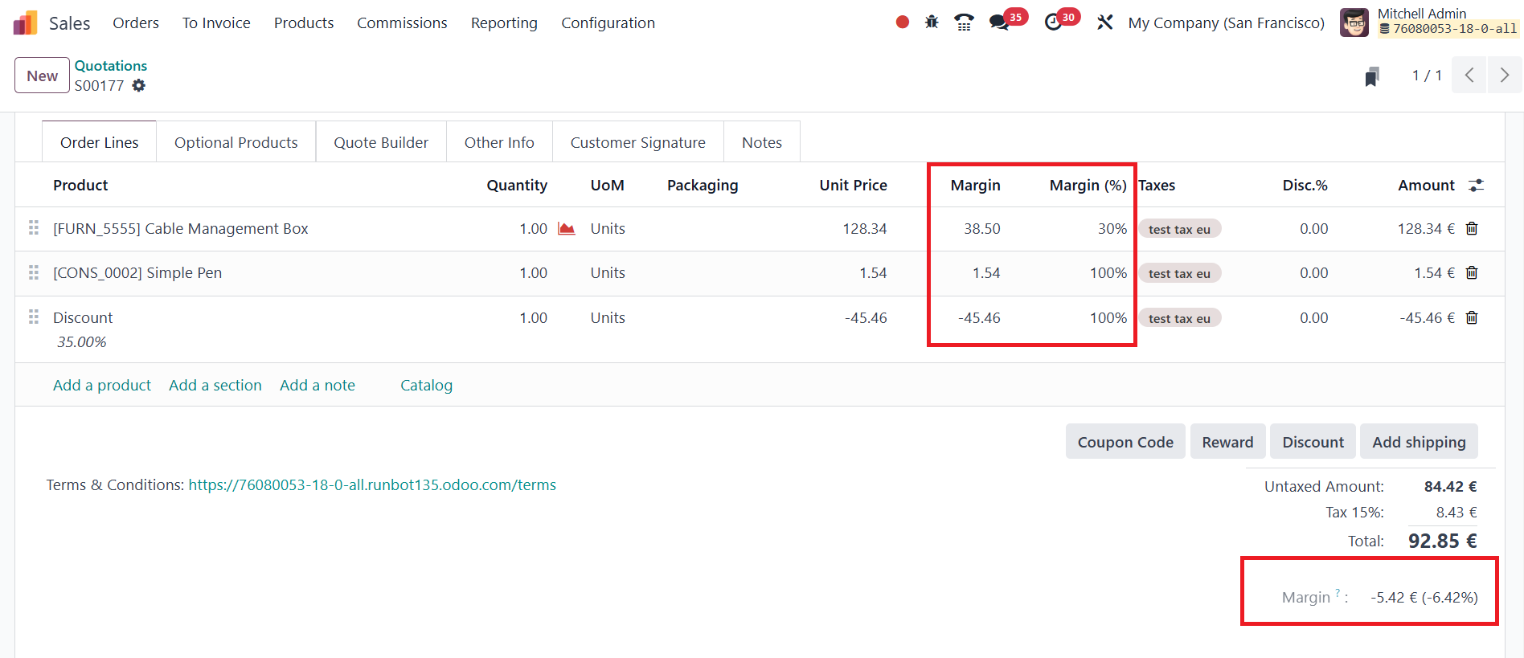Open the Terms & Conditions link

point(372,485)
